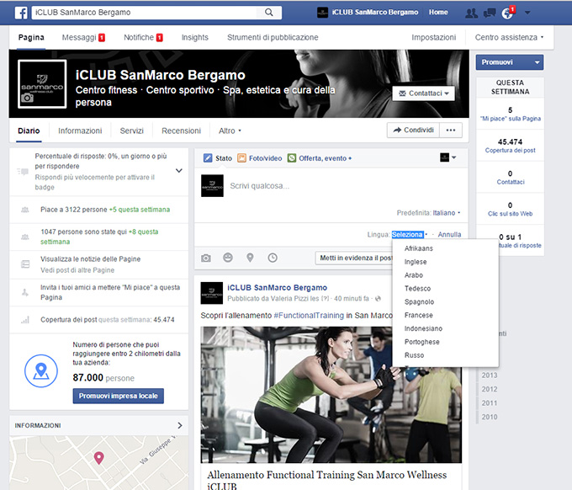Open friend requests icon
Viewport: 572px width, 490px height.
click(x=471, y=13)
